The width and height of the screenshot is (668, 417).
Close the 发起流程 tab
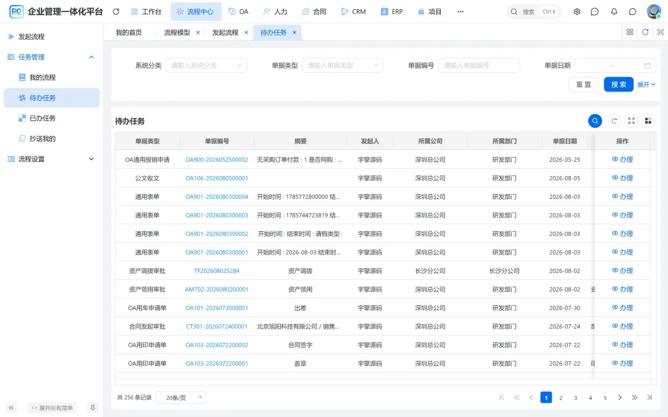(246, 32)
